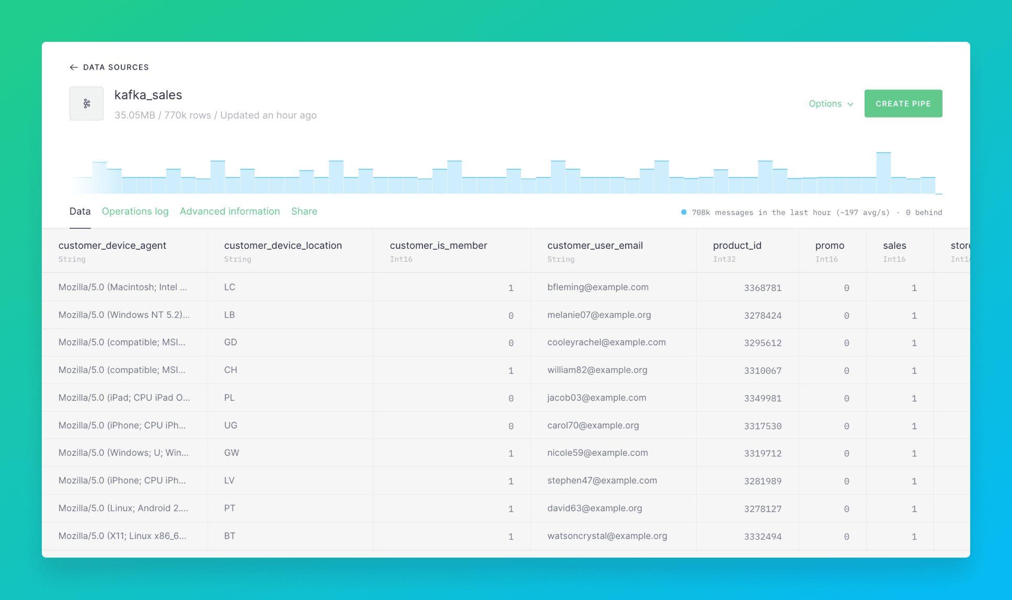Click the customer_device_agent column header
The image size is (1012, 600).
[x=112, y=246]
